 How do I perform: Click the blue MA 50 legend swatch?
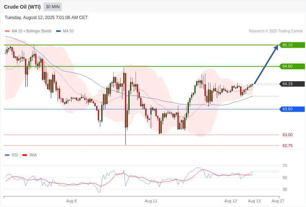(58, 31)
